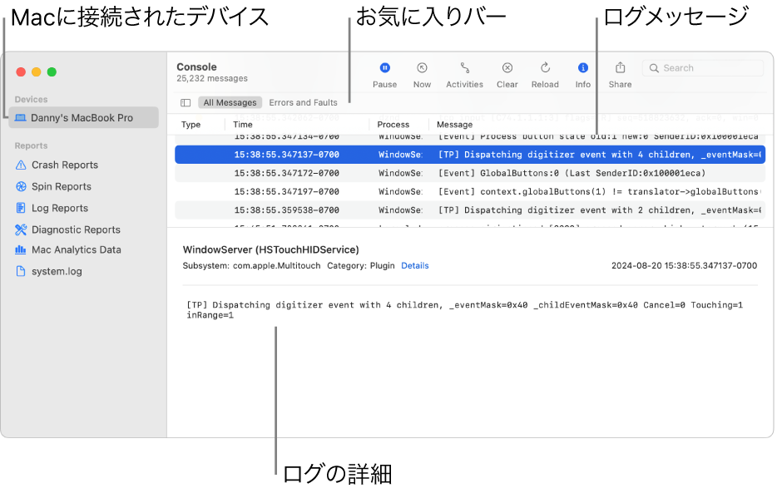Open Mac Analytics Data in sidebar
Screen dimensions: 777x493
[77, 250]
